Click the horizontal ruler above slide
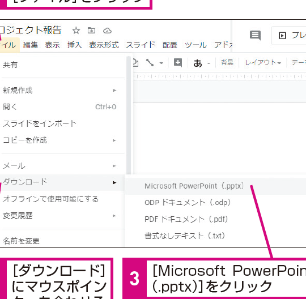 pyautogui.click(x=219, y=76)
